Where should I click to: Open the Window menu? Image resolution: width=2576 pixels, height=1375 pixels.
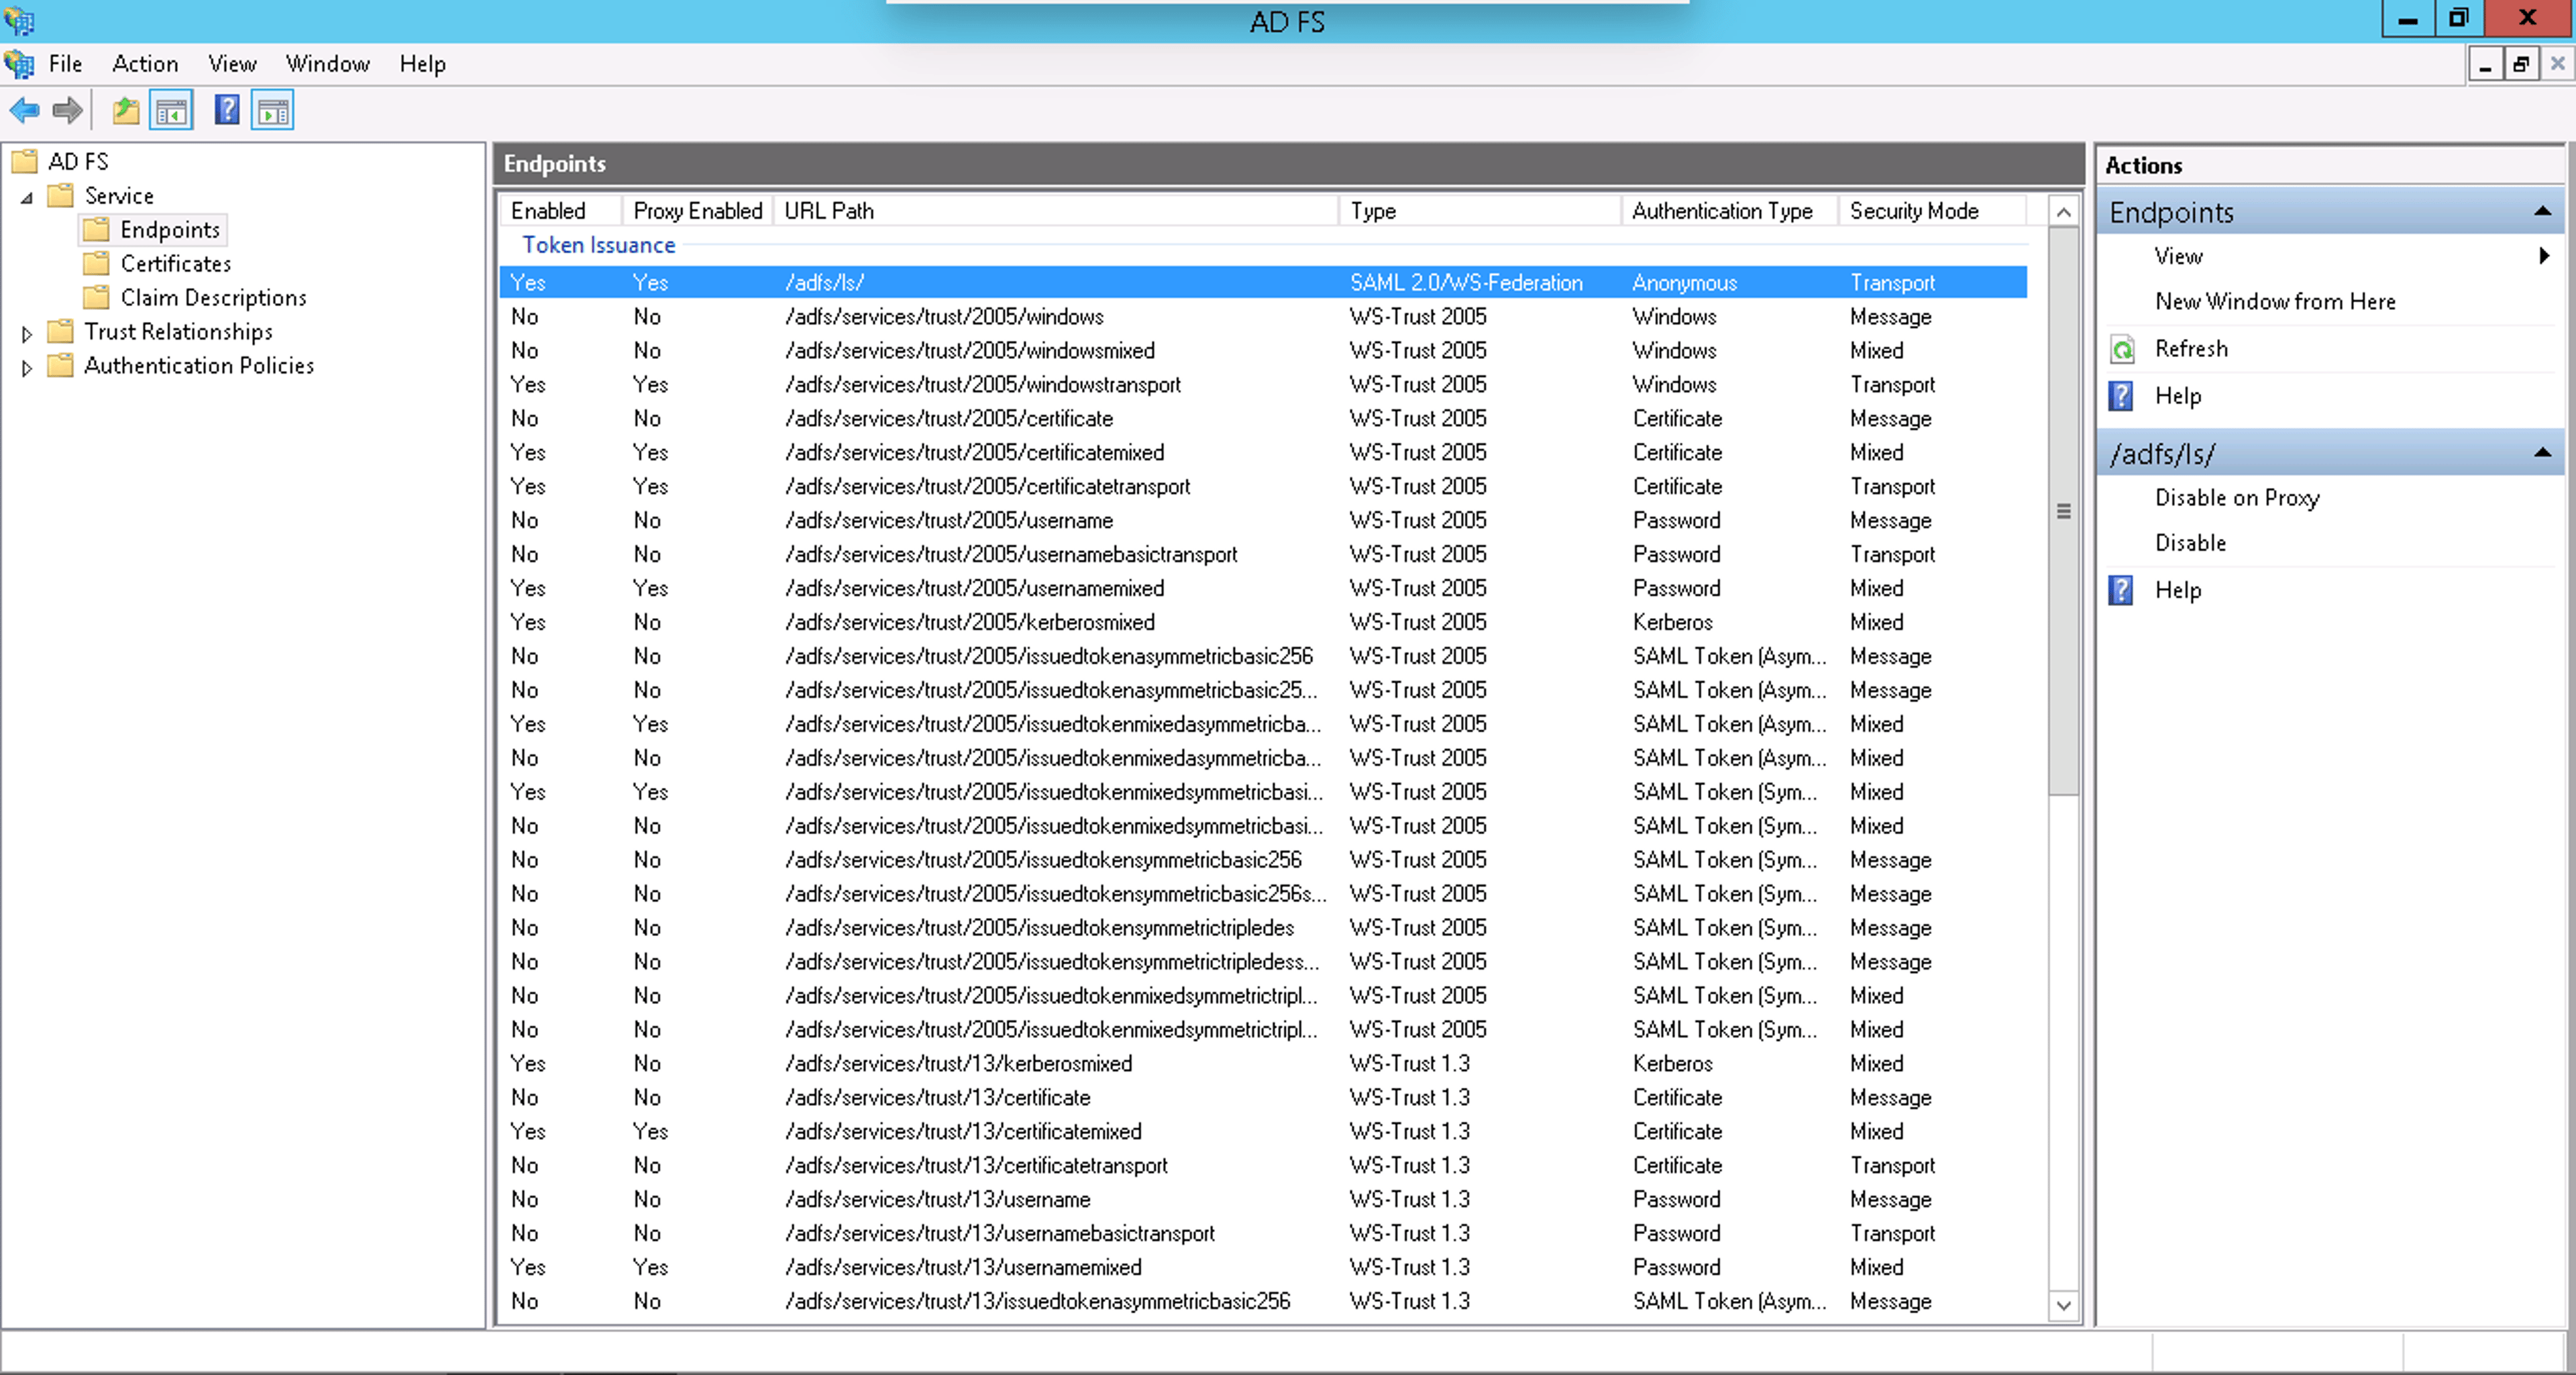coord(328,64)
